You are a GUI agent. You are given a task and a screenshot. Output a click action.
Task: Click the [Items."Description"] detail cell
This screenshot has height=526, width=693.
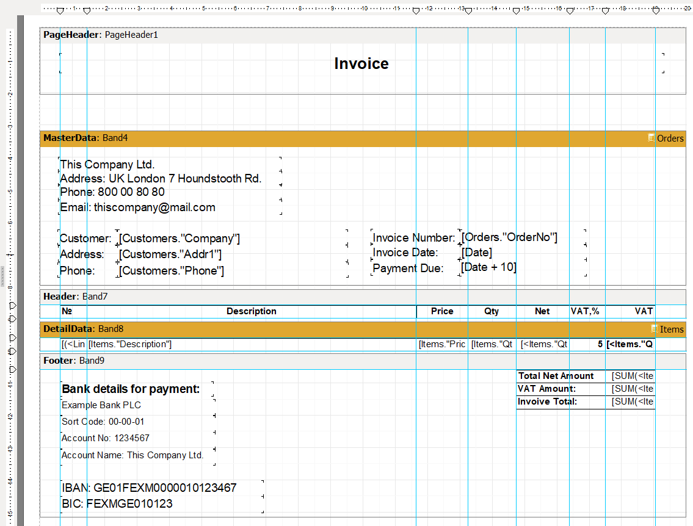[x=252, y=345]
